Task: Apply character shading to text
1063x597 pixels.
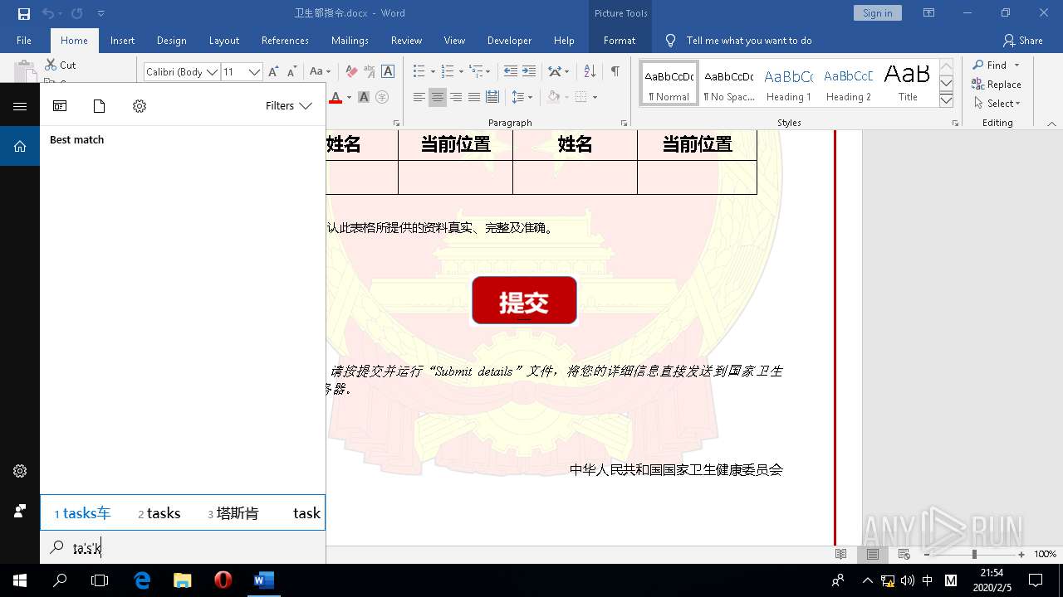Action: pyautogui.click(x=364, y=97)
